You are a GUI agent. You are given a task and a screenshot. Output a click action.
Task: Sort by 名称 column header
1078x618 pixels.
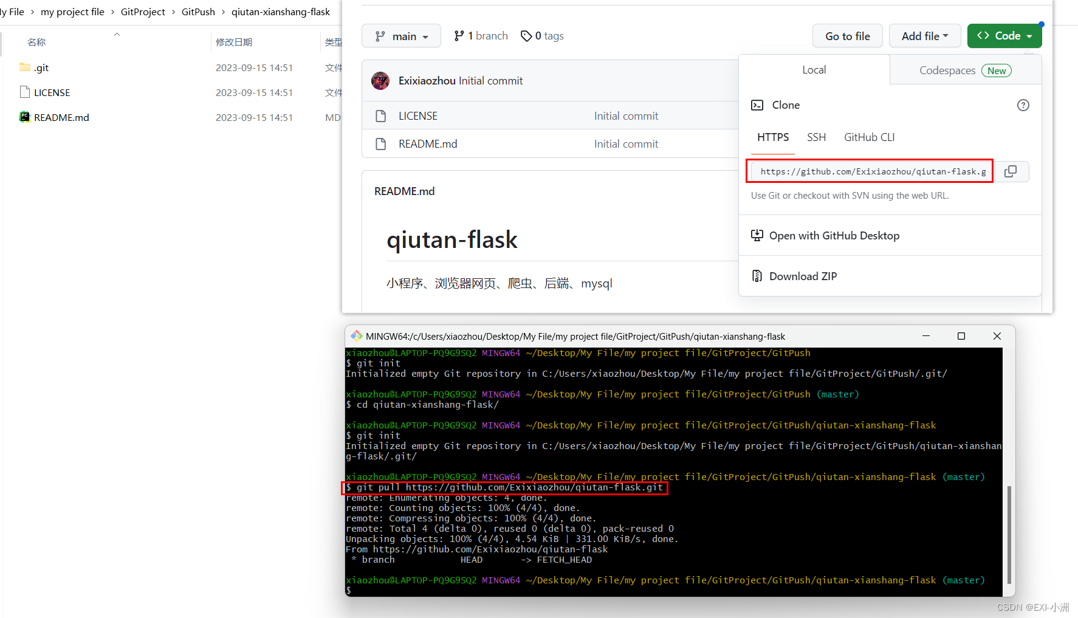click(x=36, y=42)
